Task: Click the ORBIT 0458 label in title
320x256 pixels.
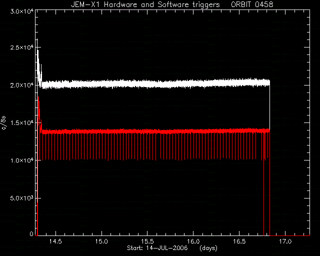Action: pos(252,4)
